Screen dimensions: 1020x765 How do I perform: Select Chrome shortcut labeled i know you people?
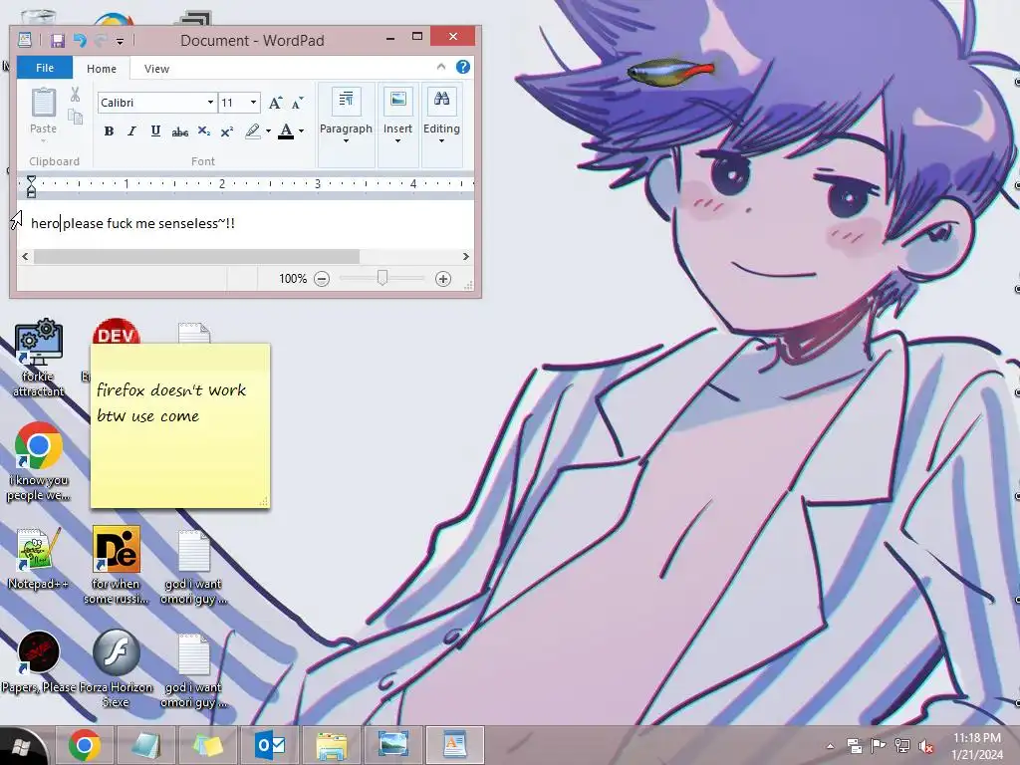pos(39,462)
